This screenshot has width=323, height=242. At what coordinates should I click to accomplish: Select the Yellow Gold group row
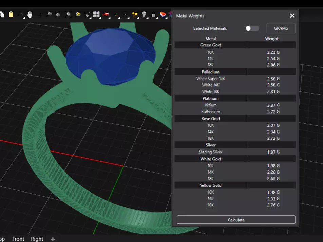click(x=235, y=185)
